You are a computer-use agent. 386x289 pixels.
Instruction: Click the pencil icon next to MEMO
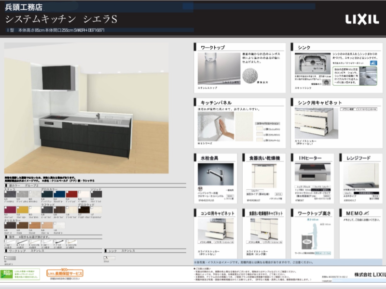click(x=367, y=213)
